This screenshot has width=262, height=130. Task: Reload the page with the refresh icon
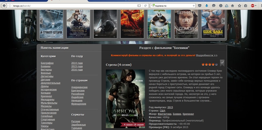coord(145,6)
